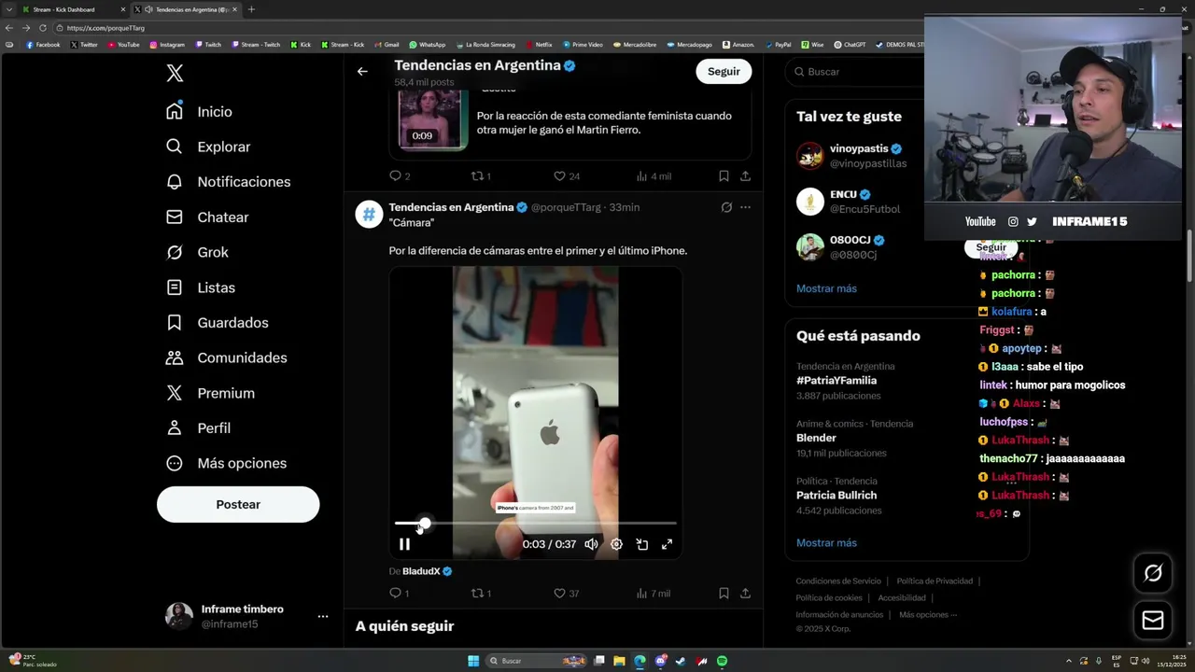Screen dimensions: 1195x672
Task: Show hidden system tray icons chevron
Action: pos(1069,661)
